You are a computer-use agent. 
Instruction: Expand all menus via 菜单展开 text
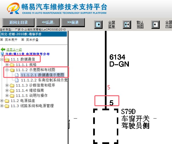click(11, 40)
